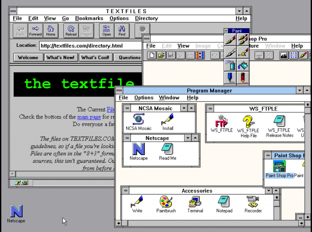Open the Bookmarks menu in Netscape
Image resolution: width=312 pixels, height=232 pixels.
pyautogui.click(x=89, y=18)
